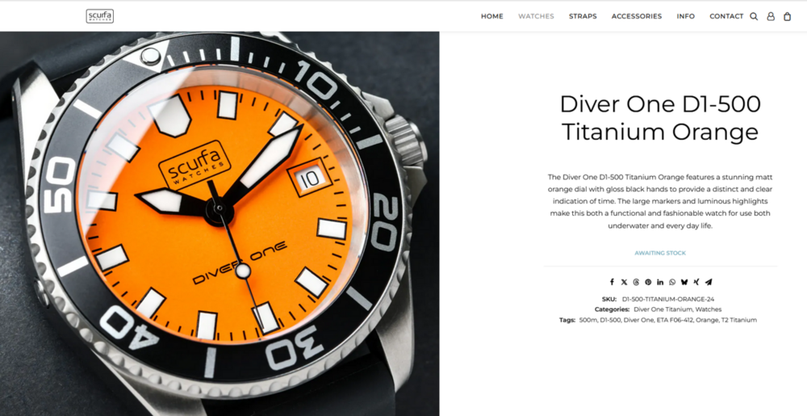Image resolution: width=807 pixels, height=416 pixels.
Task: Open the ETA F06-412 tag link
Action: (674, 320)
